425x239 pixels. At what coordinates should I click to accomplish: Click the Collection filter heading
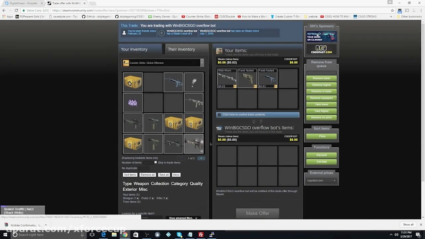(x=160, y=183)
